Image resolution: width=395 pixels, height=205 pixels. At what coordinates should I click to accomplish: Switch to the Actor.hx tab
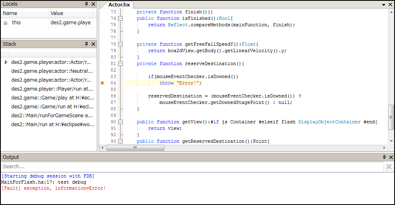[x=119, y=4]
